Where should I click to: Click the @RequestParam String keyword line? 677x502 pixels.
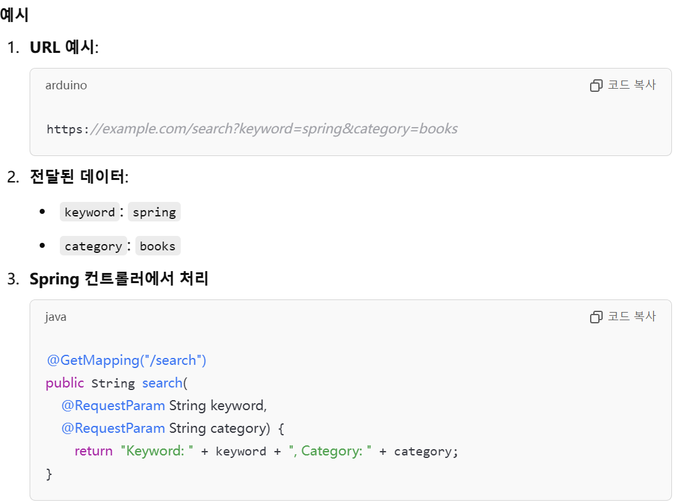click(x=164, y=406)
